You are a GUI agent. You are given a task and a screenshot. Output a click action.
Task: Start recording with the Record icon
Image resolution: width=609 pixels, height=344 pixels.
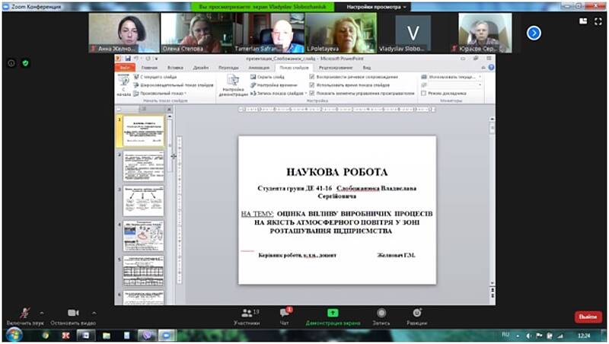pos(381,313)
